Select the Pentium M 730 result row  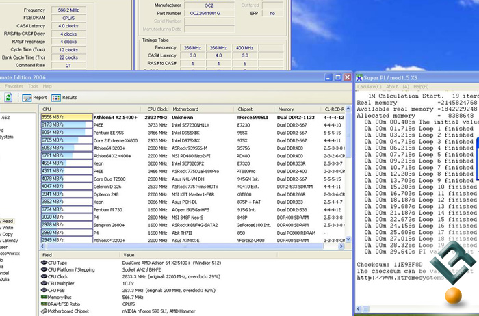click(192, 210)
